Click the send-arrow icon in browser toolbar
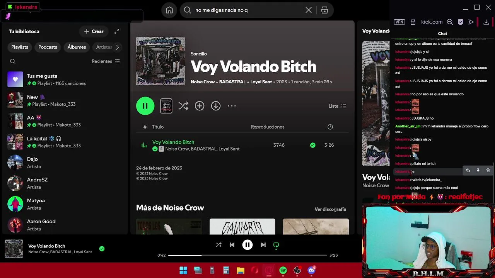The image size is (495, 278). point(471,22)
